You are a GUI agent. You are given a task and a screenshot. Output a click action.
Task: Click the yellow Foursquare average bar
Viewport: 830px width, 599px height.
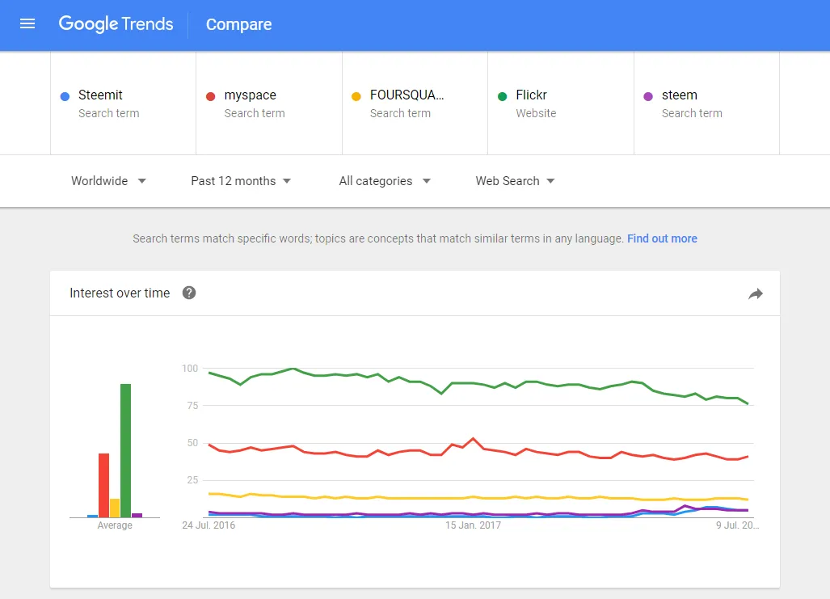coord(114,508)
